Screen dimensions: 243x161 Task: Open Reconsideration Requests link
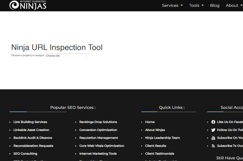(33, 146)
